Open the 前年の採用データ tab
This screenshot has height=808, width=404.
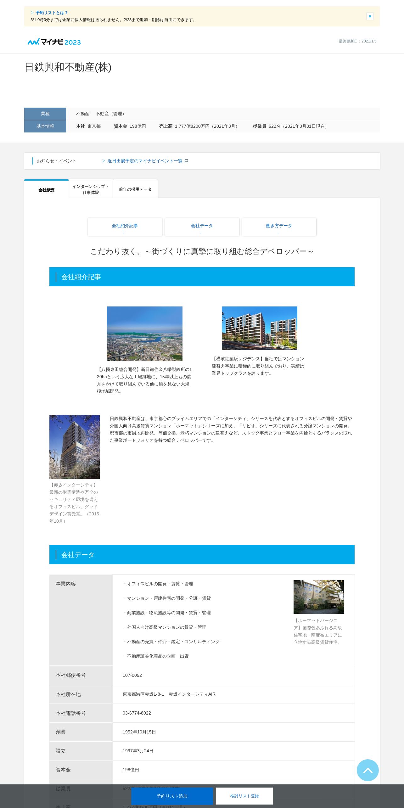tap(135, 189)
